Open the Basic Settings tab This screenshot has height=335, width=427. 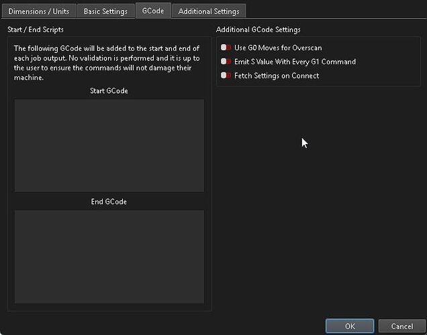[105, 11]
